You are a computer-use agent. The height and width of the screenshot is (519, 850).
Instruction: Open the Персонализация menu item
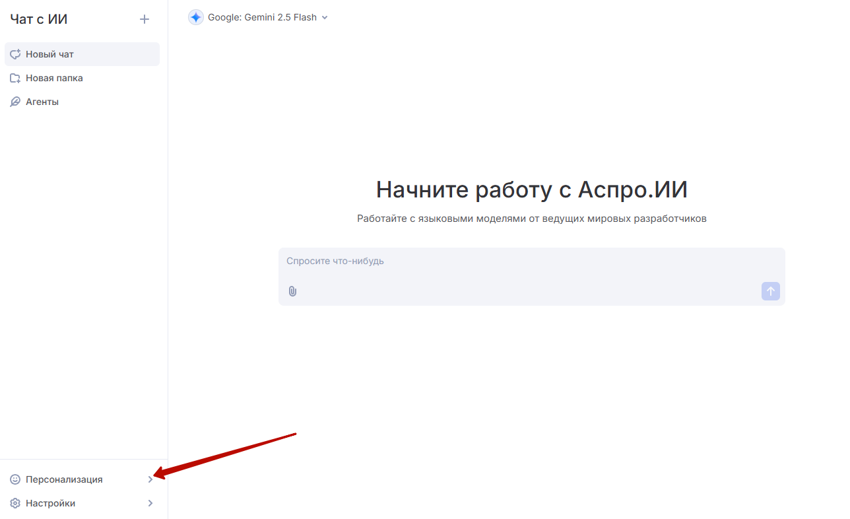pyautogui.click(x=83, y=479)
